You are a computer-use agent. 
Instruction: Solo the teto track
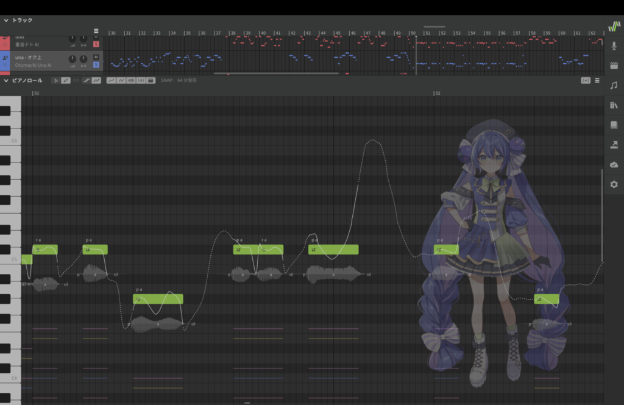pos(96,44)
